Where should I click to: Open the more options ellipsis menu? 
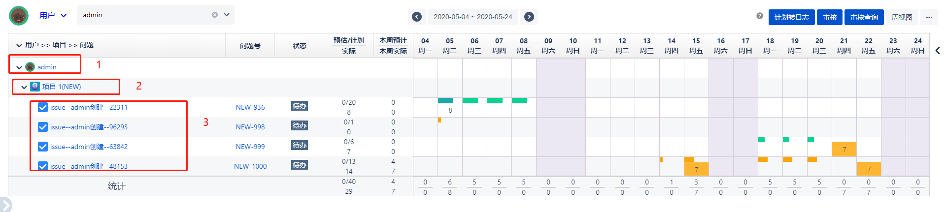point(929,17)
